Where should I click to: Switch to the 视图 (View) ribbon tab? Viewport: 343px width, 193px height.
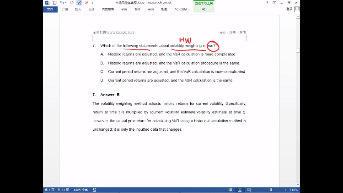pyautogui.click(x=164, y=9)
